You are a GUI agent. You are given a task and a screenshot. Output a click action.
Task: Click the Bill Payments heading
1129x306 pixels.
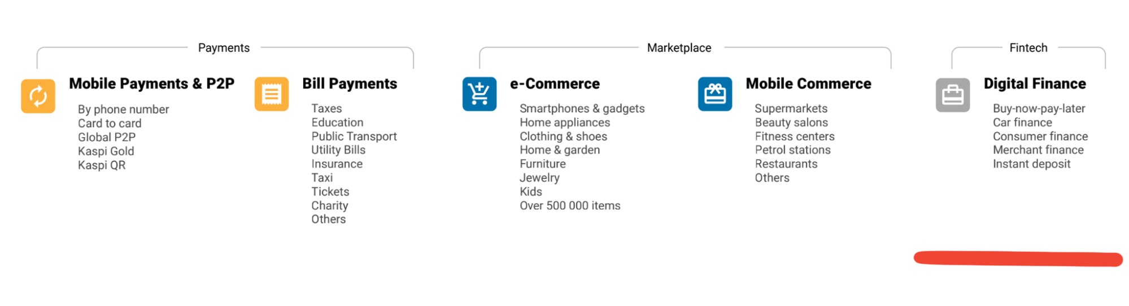pos(350,84)
